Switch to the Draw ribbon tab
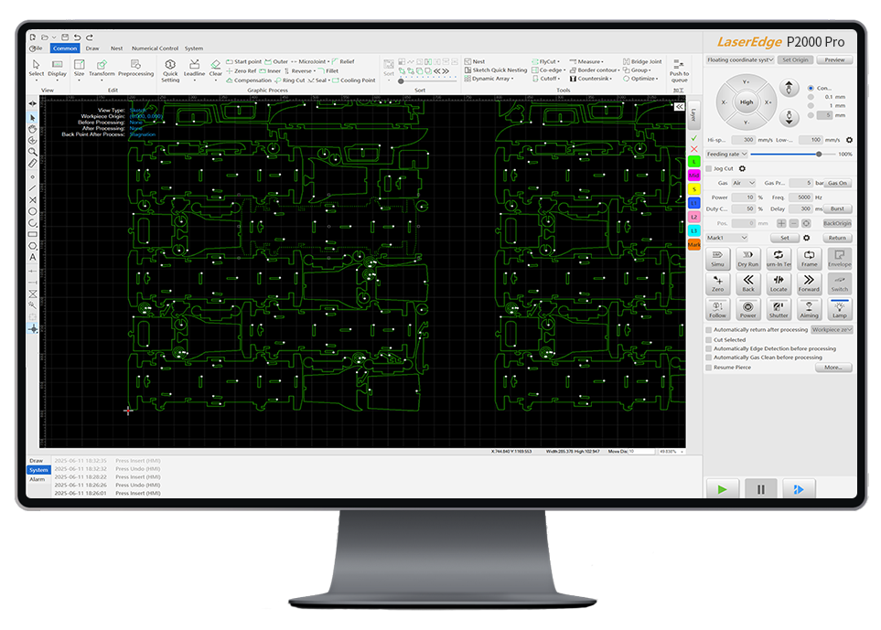This screenshot has width=881, height=630. pyautogui.click(x=92, y=48)
